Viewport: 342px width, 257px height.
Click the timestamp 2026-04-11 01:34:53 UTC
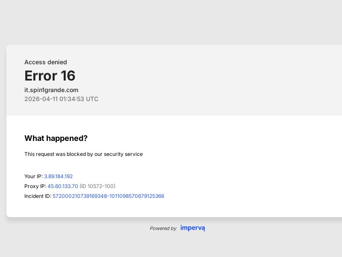click(61, 99)
